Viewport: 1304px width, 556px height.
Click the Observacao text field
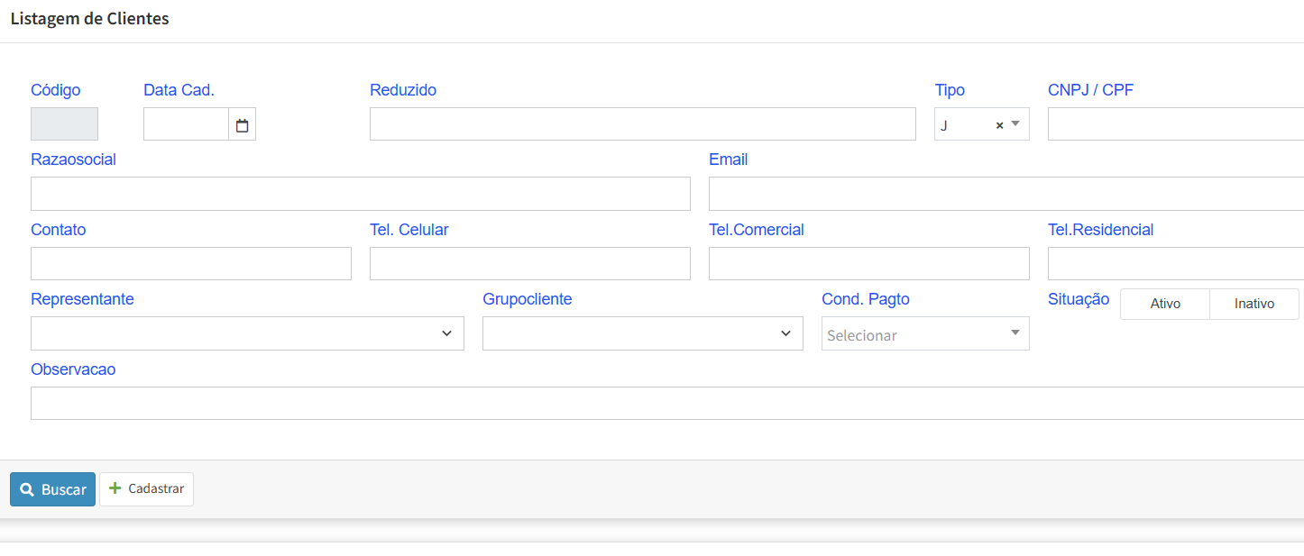coord(666,404)
